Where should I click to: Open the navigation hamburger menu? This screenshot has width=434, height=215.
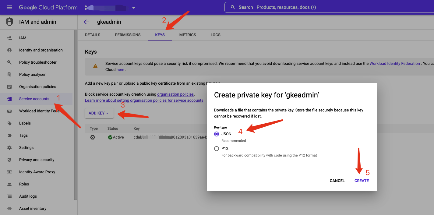pos(9,7)
